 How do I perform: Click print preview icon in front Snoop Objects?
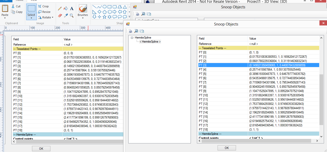[136, 31]
